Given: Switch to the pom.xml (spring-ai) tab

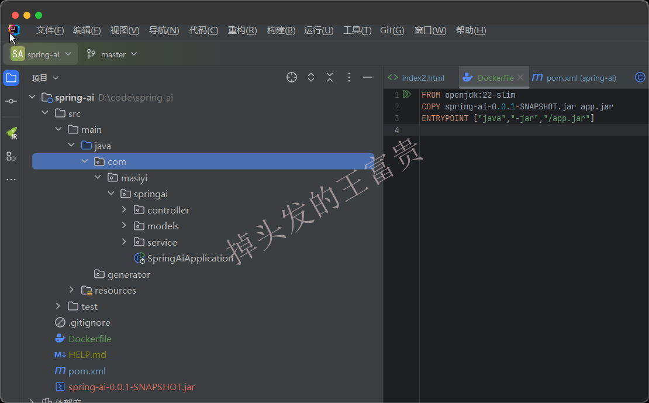Looking at the screenshot, I should [575, 78].
